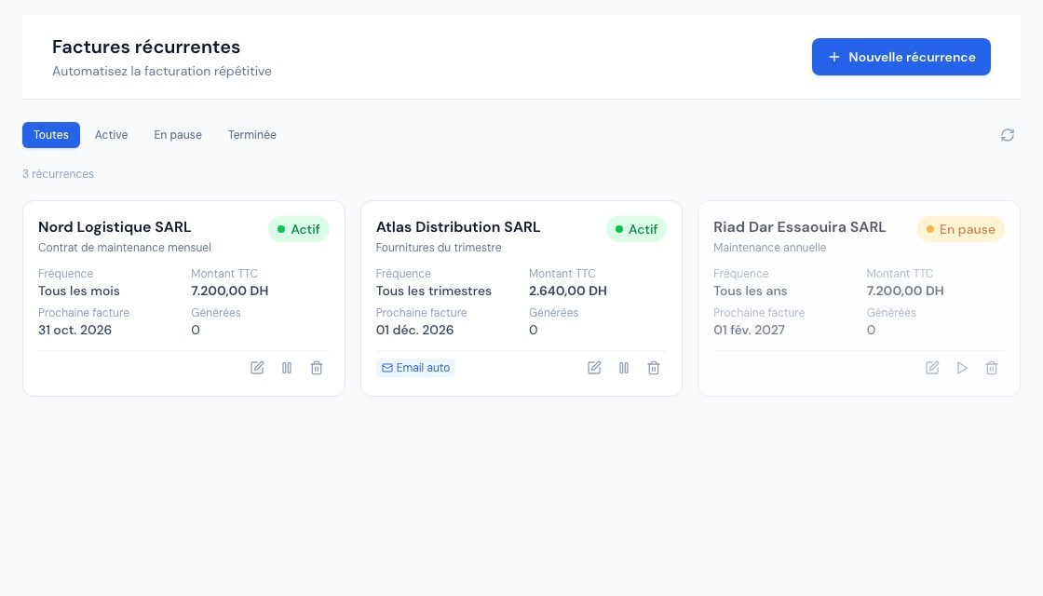Delete the Nord Logistique SARL recurrence
This screenshot has height=596, width=1043.
click(317, 368)
